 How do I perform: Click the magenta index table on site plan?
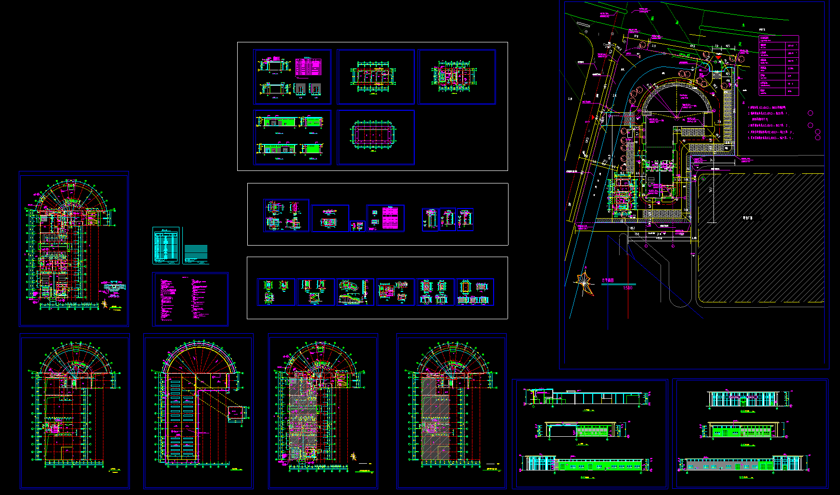(779, 65)
